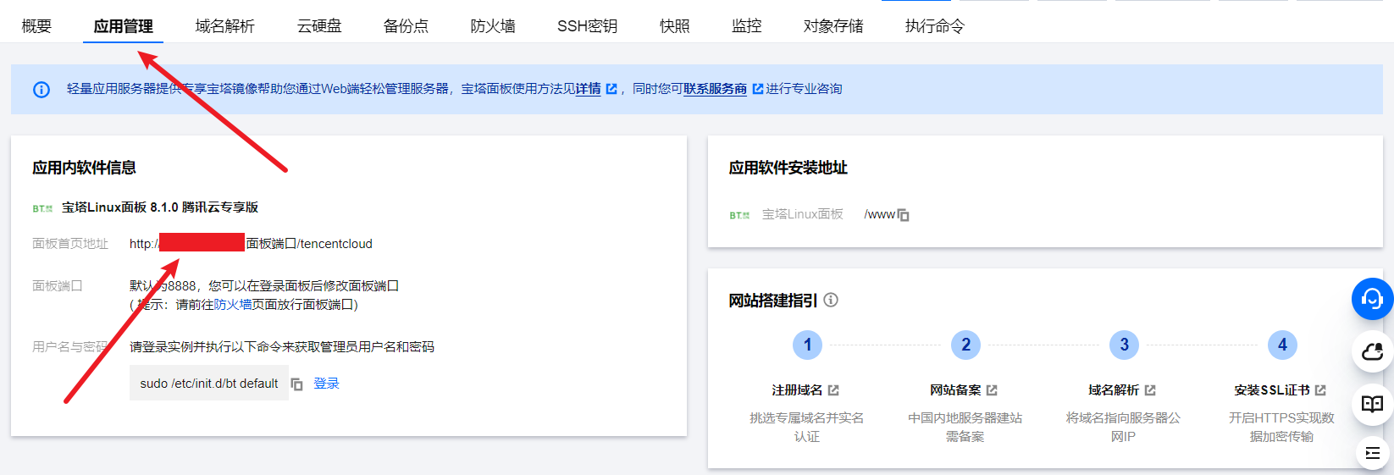Open the 详情 link in the banner
Screen dimensions: 1394x475
pos(589,89)
